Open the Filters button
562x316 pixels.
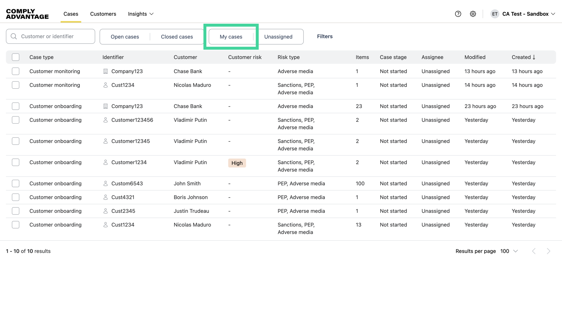(325, 36)
